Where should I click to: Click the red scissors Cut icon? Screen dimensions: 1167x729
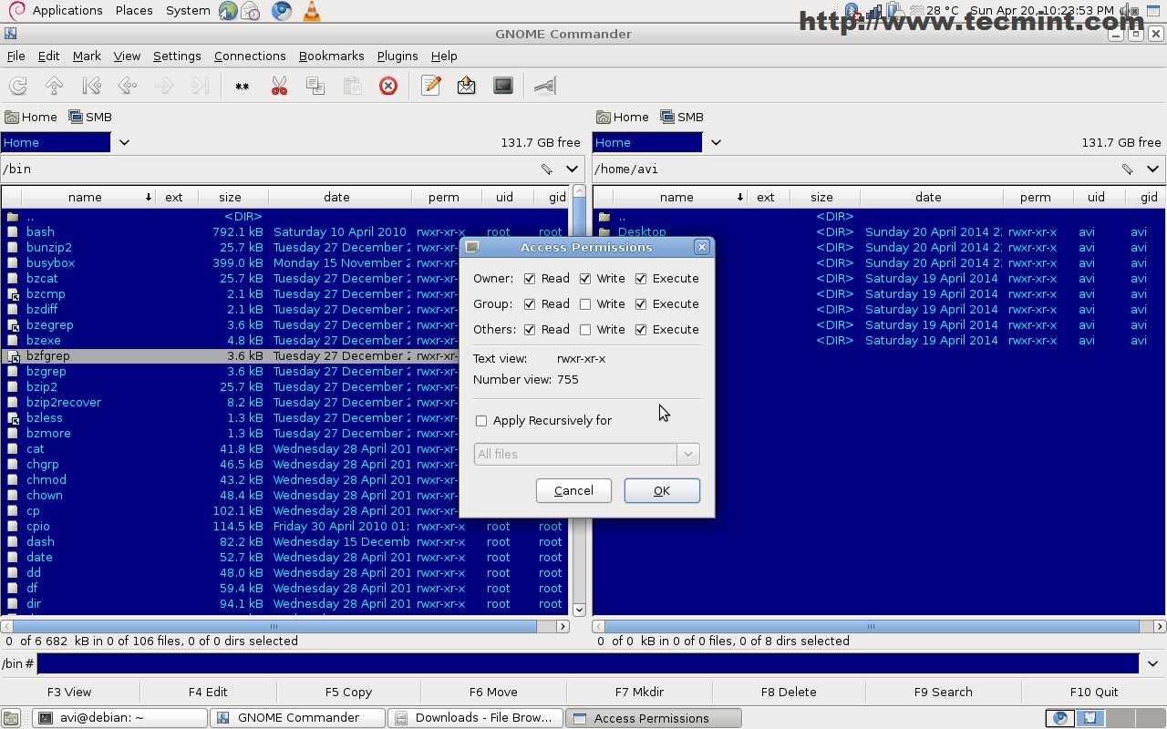coord(279,87)
